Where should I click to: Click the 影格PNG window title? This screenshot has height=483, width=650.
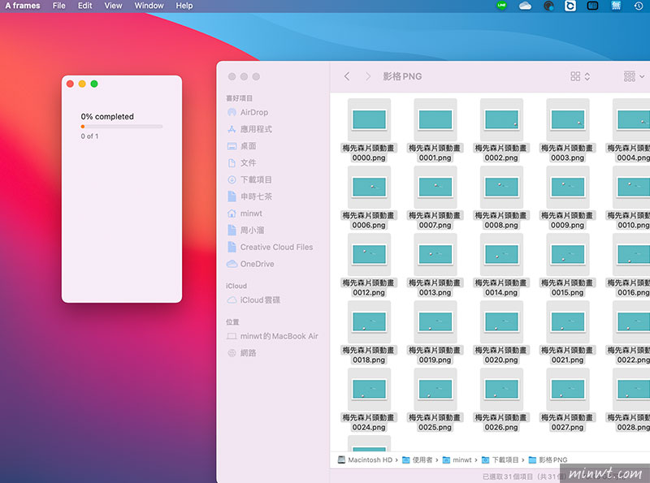click(402, 76)
